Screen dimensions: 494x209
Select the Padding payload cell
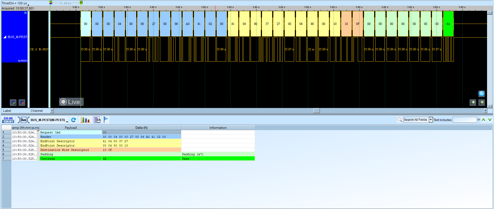click(x=71, y=154)
